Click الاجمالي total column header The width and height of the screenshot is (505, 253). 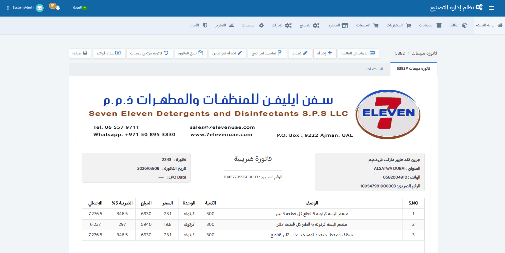(x=95, y=203)
